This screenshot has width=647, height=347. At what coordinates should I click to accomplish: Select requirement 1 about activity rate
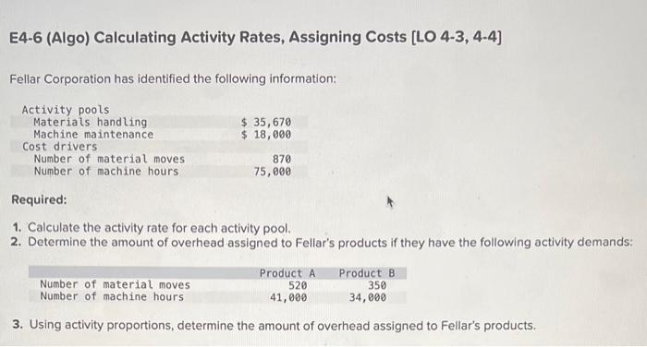click(x=152, y=227)
